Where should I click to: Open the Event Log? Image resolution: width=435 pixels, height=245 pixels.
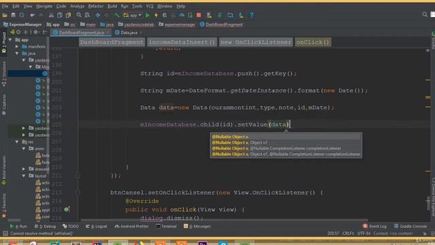[375, 227]
